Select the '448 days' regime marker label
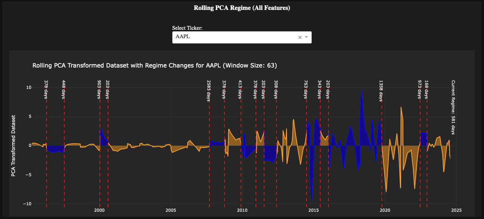This screenshot has width=484, height=219. [x=64, y=89]
